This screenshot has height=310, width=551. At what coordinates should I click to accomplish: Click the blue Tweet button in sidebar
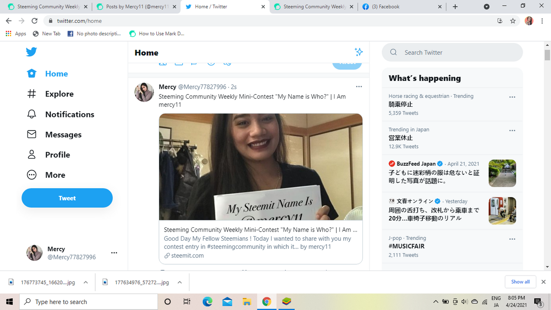point(67,198)
